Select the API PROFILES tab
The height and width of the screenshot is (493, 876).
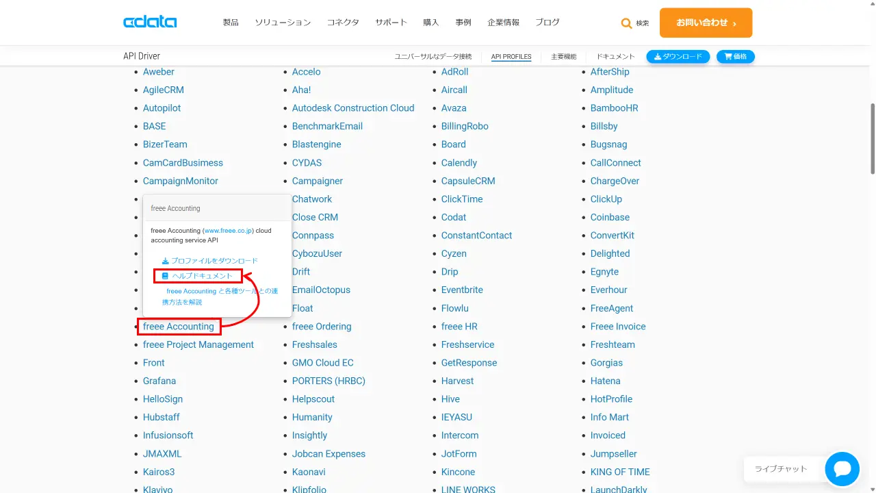pos(511,57)
